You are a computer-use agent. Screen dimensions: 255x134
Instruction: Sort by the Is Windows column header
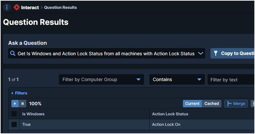click(x=33, y=114)
